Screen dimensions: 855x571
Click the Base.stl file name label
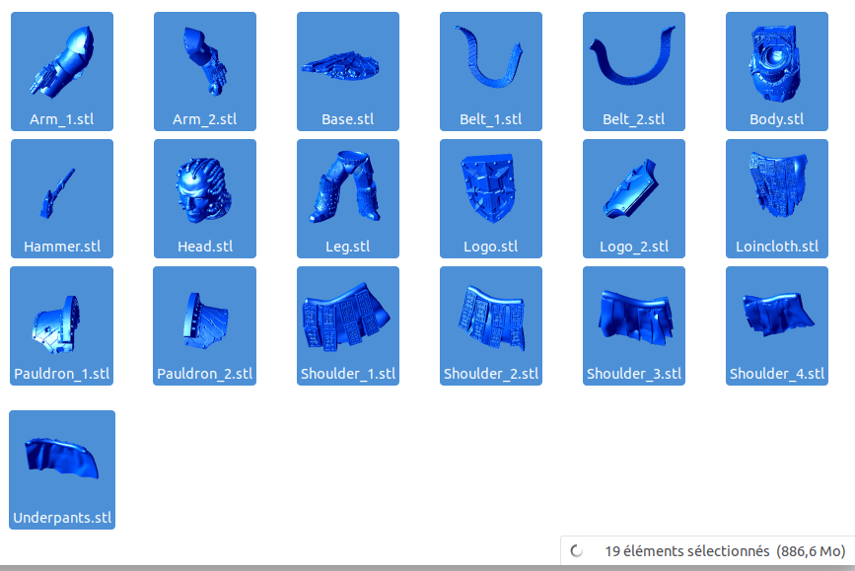coord(348,119)
